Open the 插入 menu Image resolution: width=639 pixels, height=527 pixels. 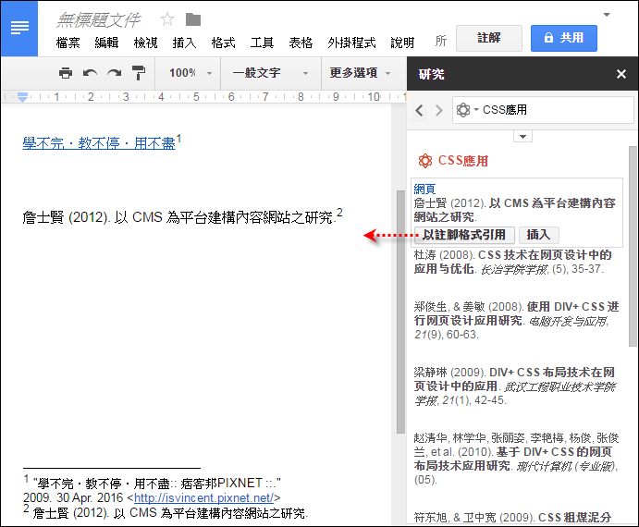point(184,43)
